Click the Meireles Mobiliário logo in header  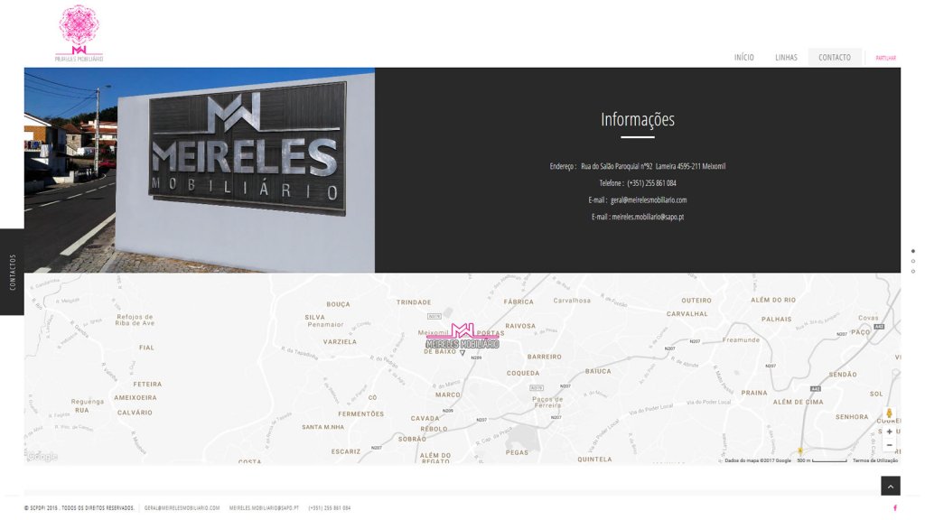coord(79,33)
